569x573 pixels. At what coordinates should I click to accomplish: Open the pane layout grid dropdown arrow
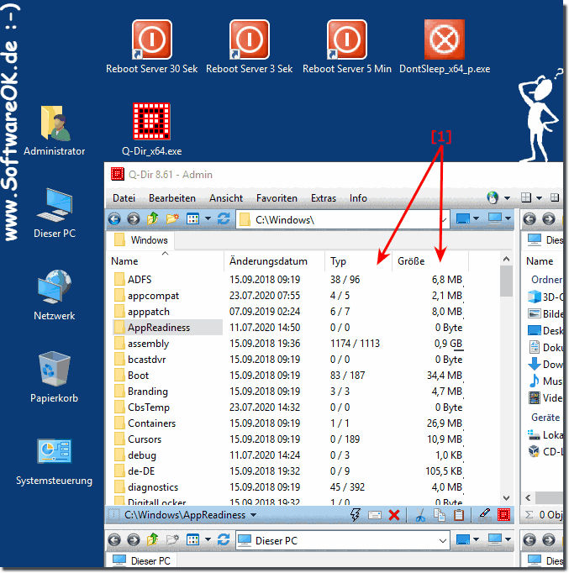click(x=539, y=198)
